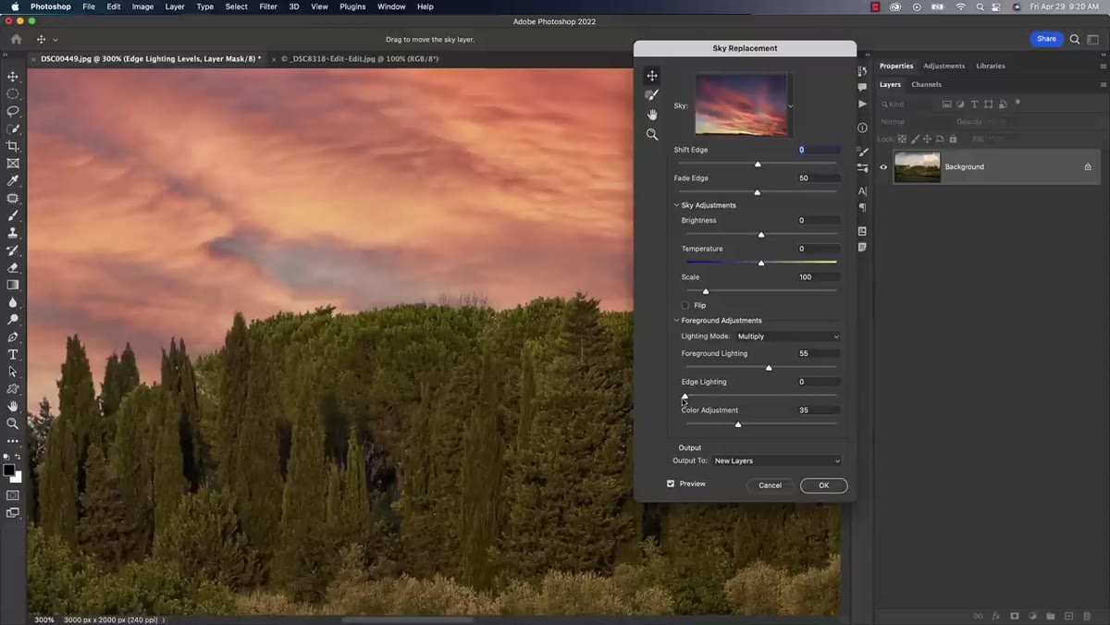Click the blue Share button

coord(1046,39)
